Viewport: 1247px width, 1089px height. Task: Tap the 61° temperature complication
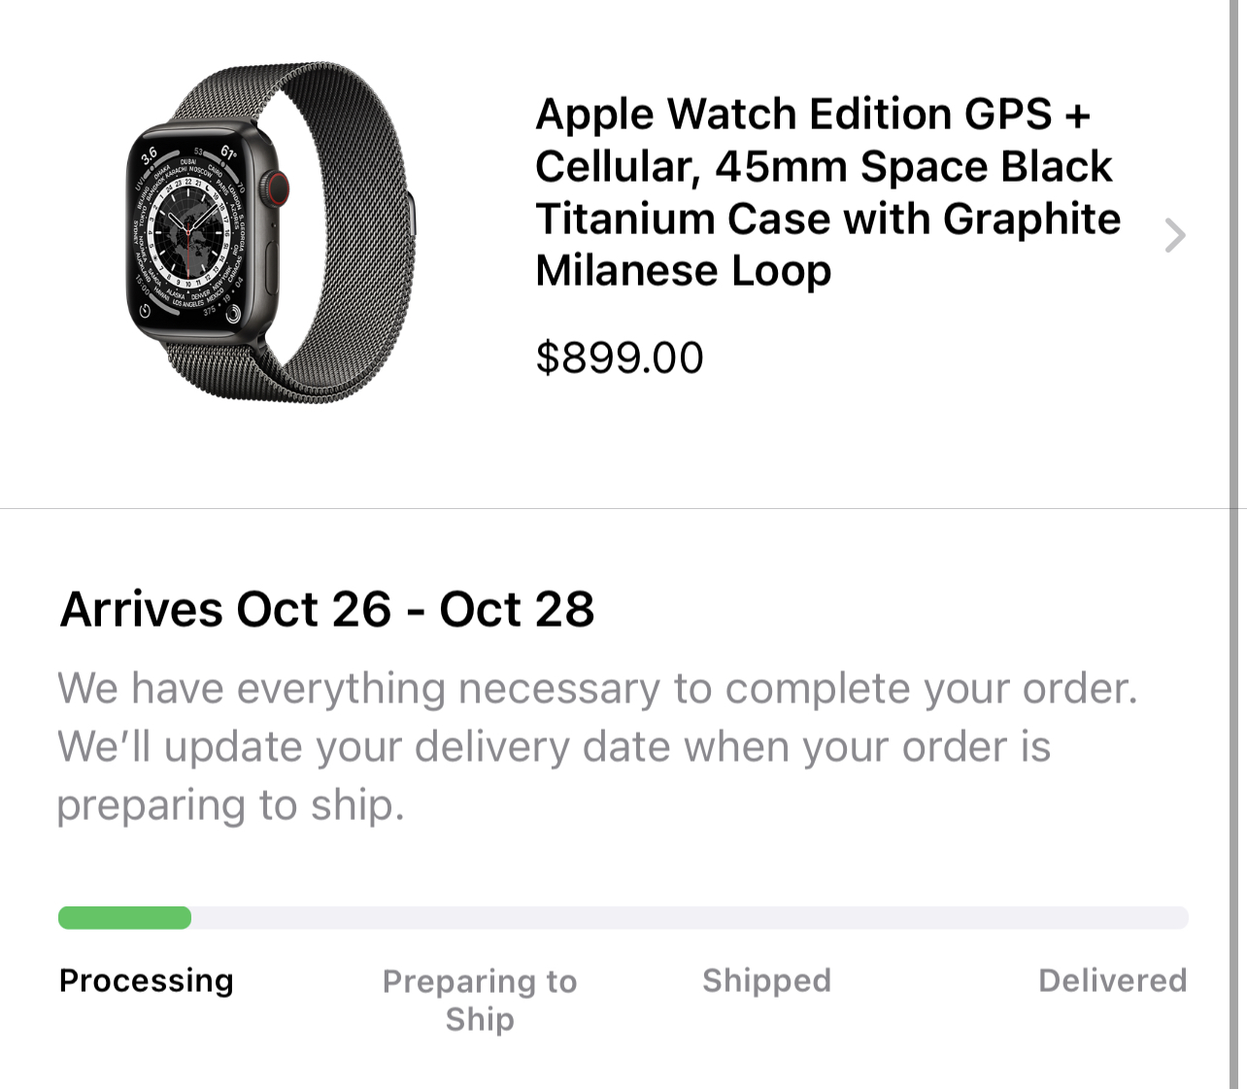point(228,153)
